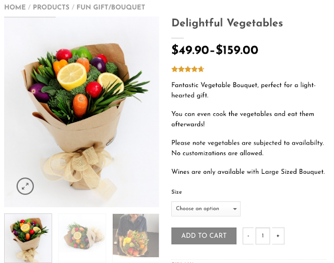The width and height of the screenshot is (334, 263).
Task: Navigate to FUN GIFT/BOUQUET category
Action: click(111, 7)
